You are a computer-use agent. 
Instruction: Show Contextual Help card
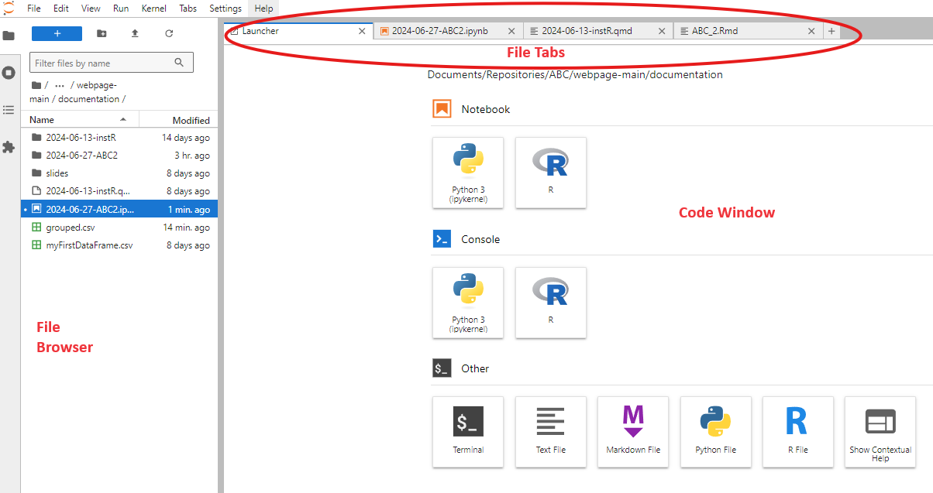click(x=880, y=431)
